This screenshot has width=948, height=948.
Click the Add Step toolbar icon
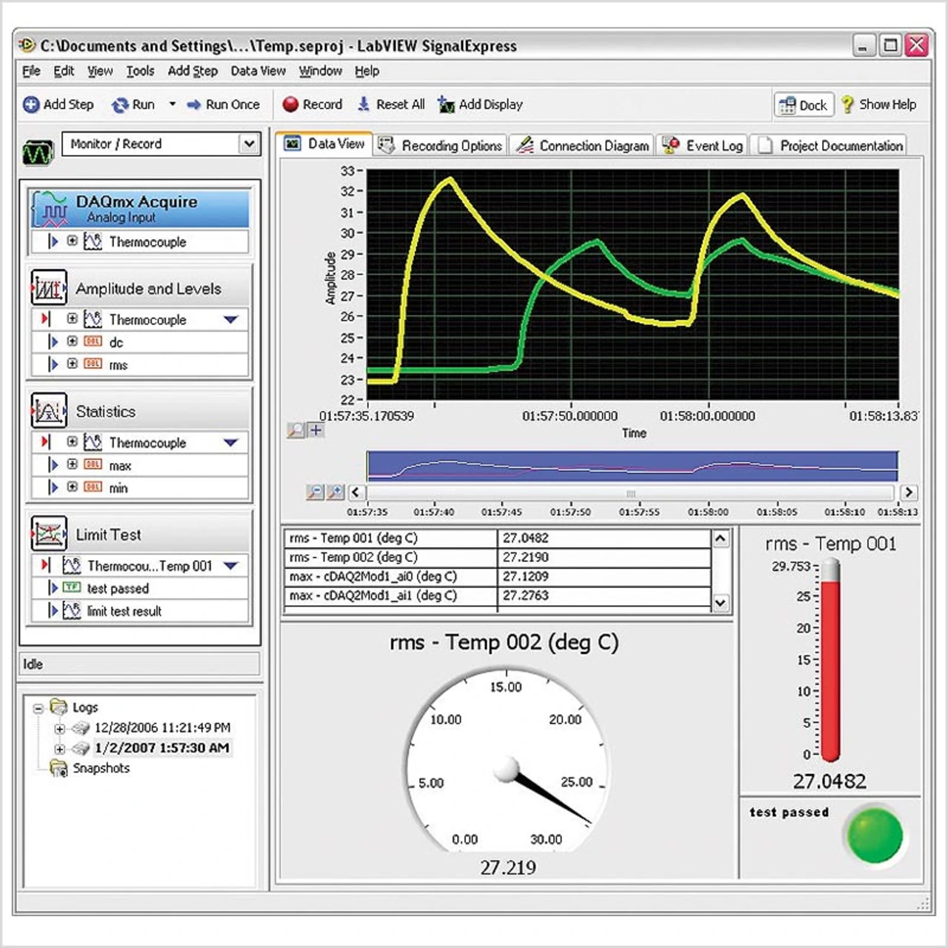(x=31, y=104)
